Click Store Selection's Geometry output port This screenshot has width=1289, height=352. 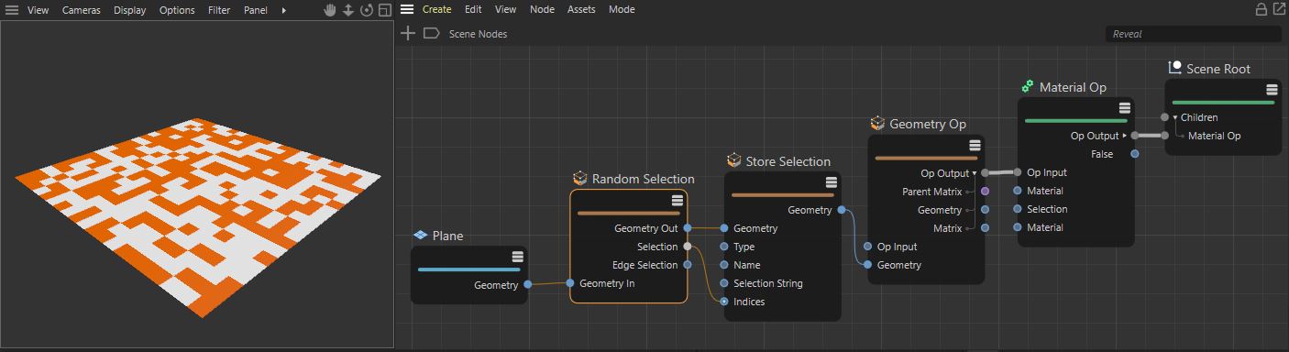click(841, 210)
